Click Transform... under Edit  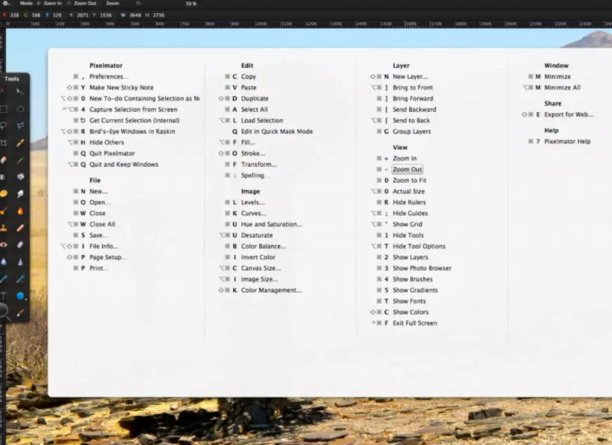[258, 164]
